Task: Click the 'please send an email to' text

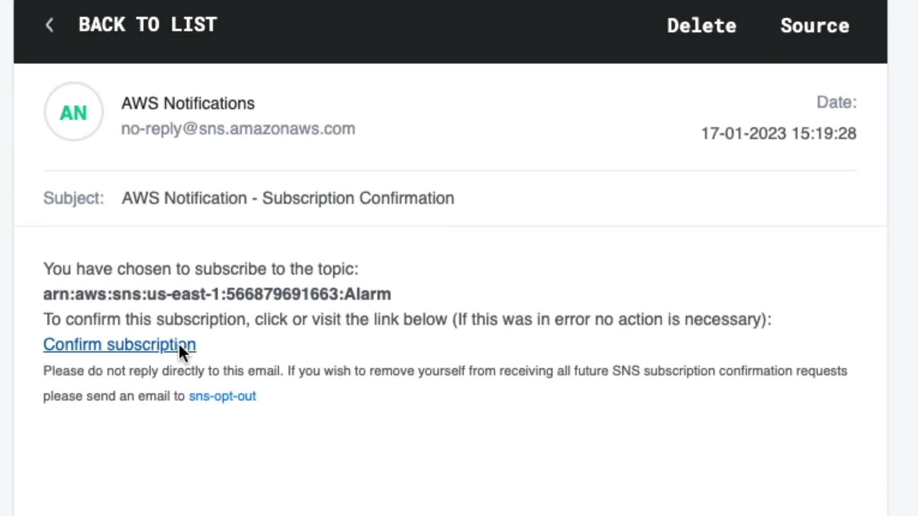Action: click(114, 397)
